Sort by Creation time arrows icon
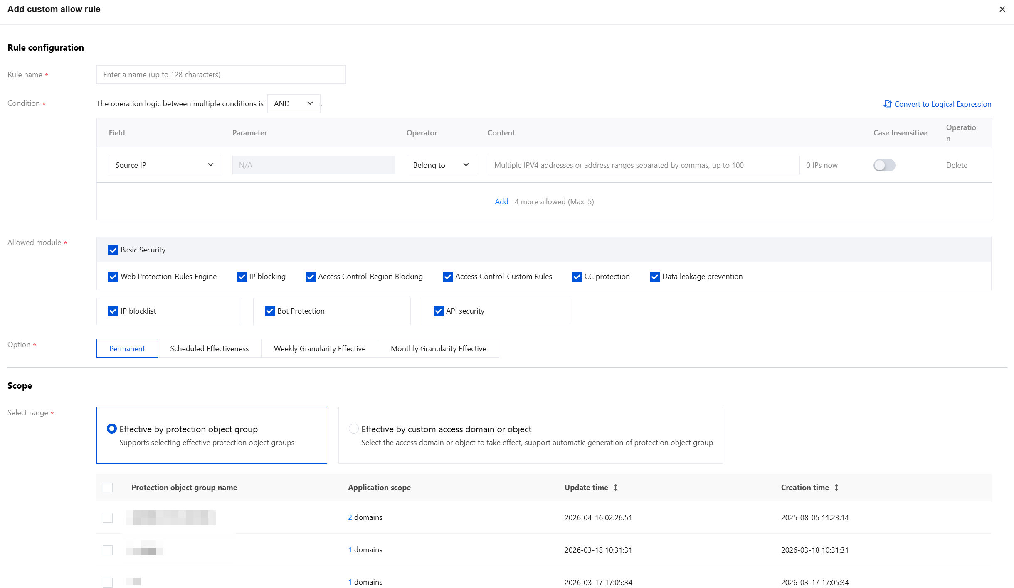Screen dimensions: 1014x588 coord(836,488)
